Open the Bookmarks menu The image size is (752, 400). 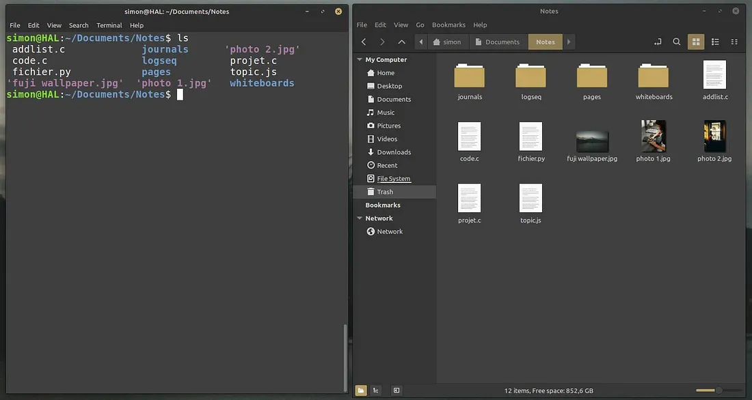point(448,25)
